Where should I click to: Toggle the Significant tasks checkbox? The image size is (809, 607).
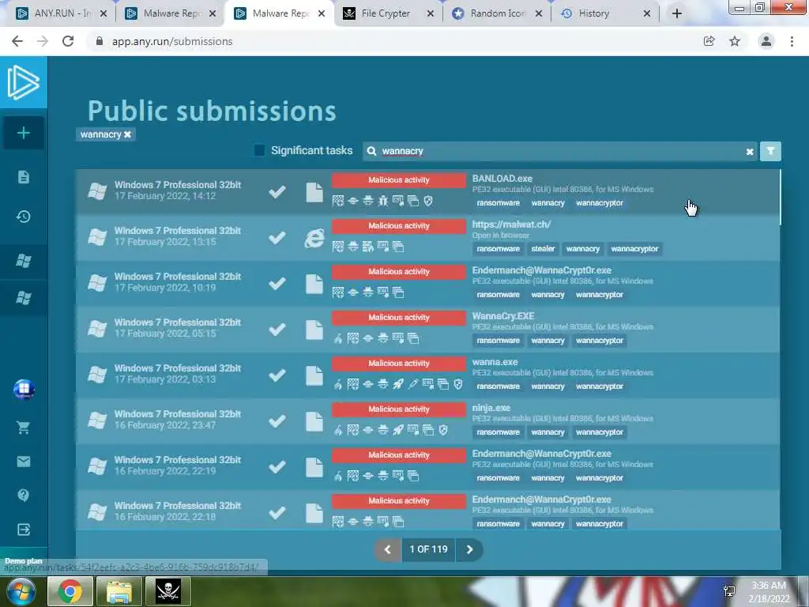(259, 150)
